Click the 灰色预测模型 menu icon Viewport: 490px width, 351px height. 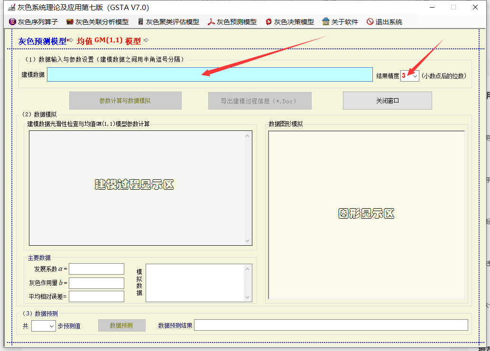[x=211, y=21]
